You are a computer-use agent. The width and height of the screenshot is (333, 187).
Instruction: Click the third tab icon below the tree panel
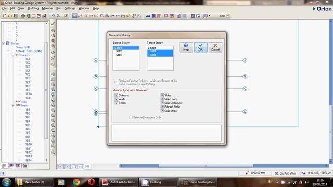pos(18,166)
